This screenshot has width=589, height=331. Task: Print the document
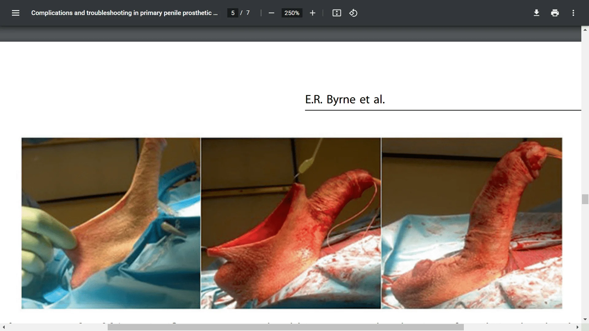pos(555,13)
